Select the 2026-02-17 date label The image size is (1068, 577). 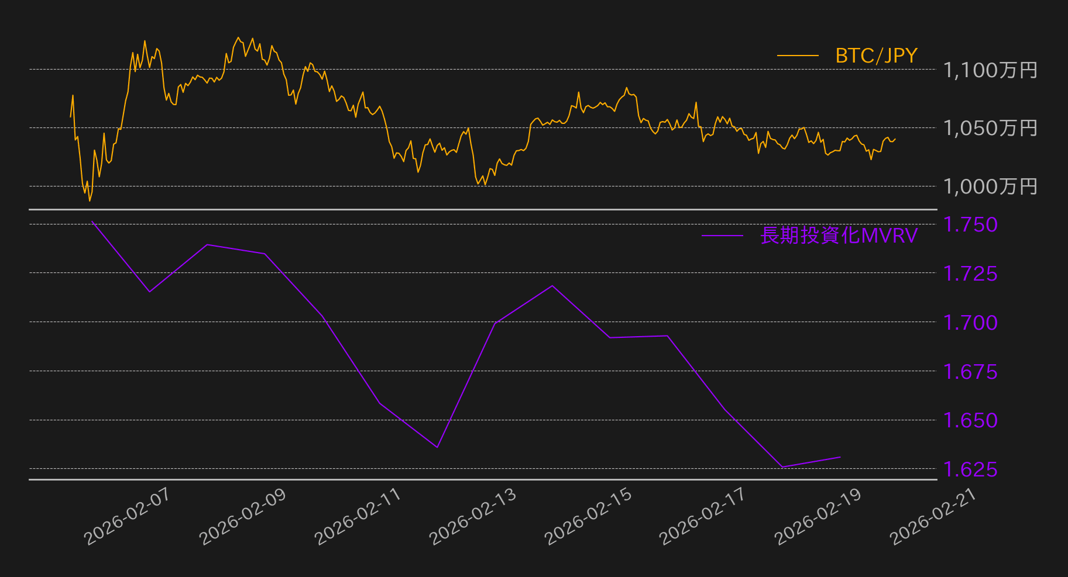pos(702,516)
